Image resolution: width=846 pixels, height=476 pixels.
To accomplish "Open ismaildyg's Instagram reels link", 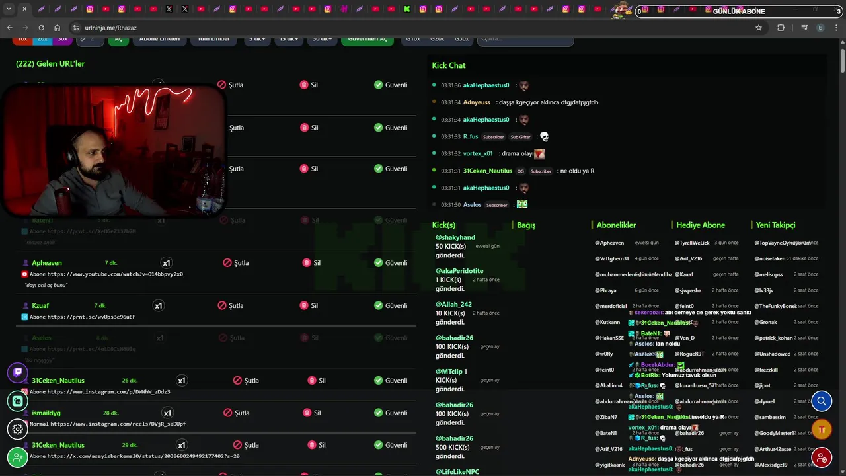I will pos(118,424).
